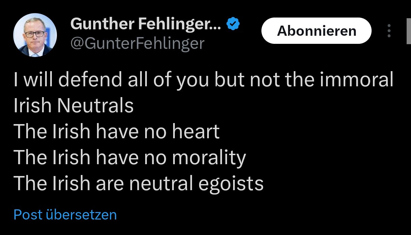Image resolution: width=411 pixels, height=235 pixels.
Task: Open the three-dot more options menu
Action: (x=389, y=31)
